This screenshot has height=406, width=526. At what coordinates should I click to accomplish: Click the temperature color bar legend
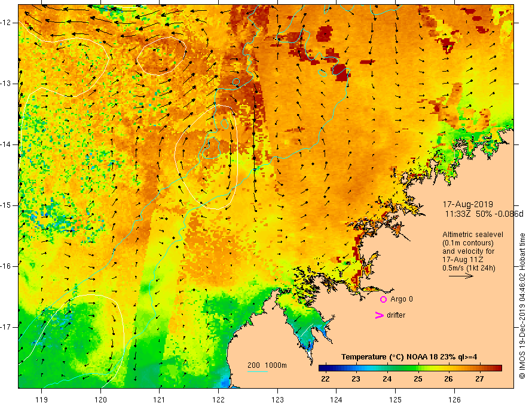click(x=410, y=368)
